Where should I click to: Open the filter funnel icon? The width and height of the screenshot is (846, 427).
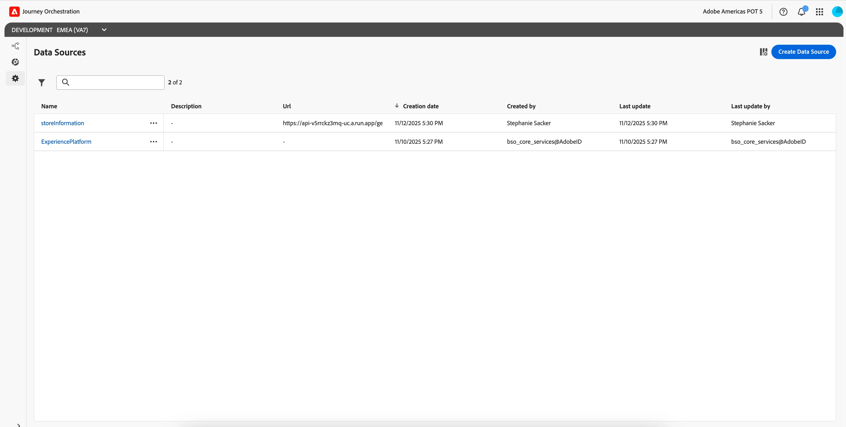pyautogui.click(x=41, y=83)
